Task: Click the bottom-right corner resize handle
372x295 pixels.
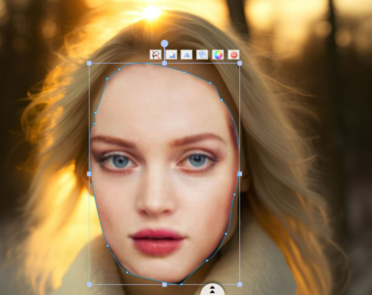Action: pos(240,285)
